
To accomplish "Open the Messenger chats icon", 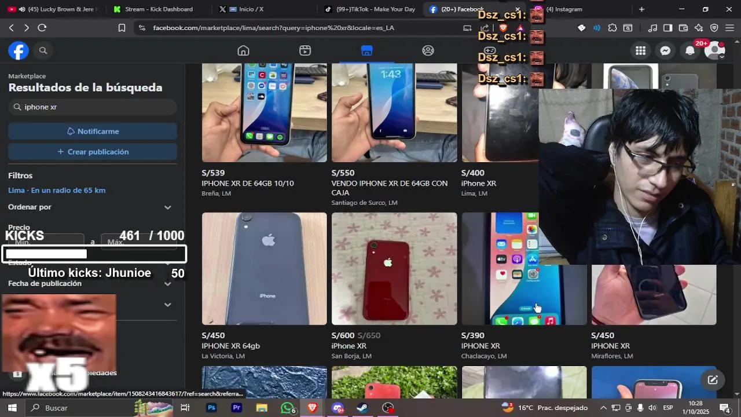I will (665, 50).
